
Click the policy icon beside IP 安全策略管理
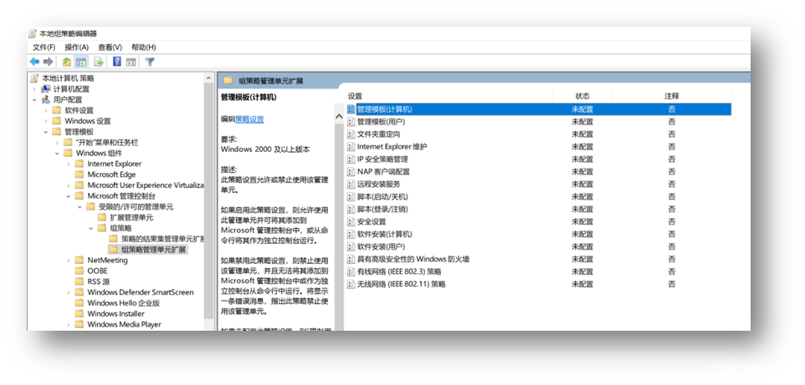click(x=351, y=160)
